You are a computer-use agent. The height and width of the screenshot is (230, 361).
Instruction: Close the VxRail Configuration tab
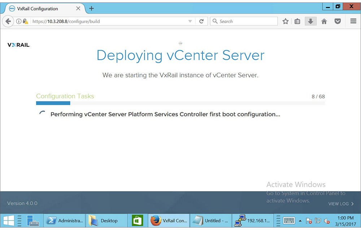pyautogui.click(x=78, y=9)
